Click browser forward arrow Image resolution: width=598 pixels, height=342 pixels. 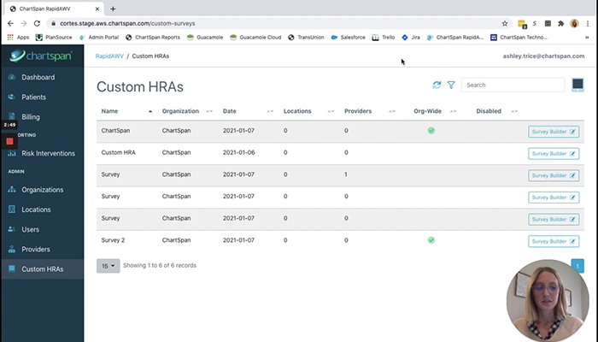[x=24, y=23]
